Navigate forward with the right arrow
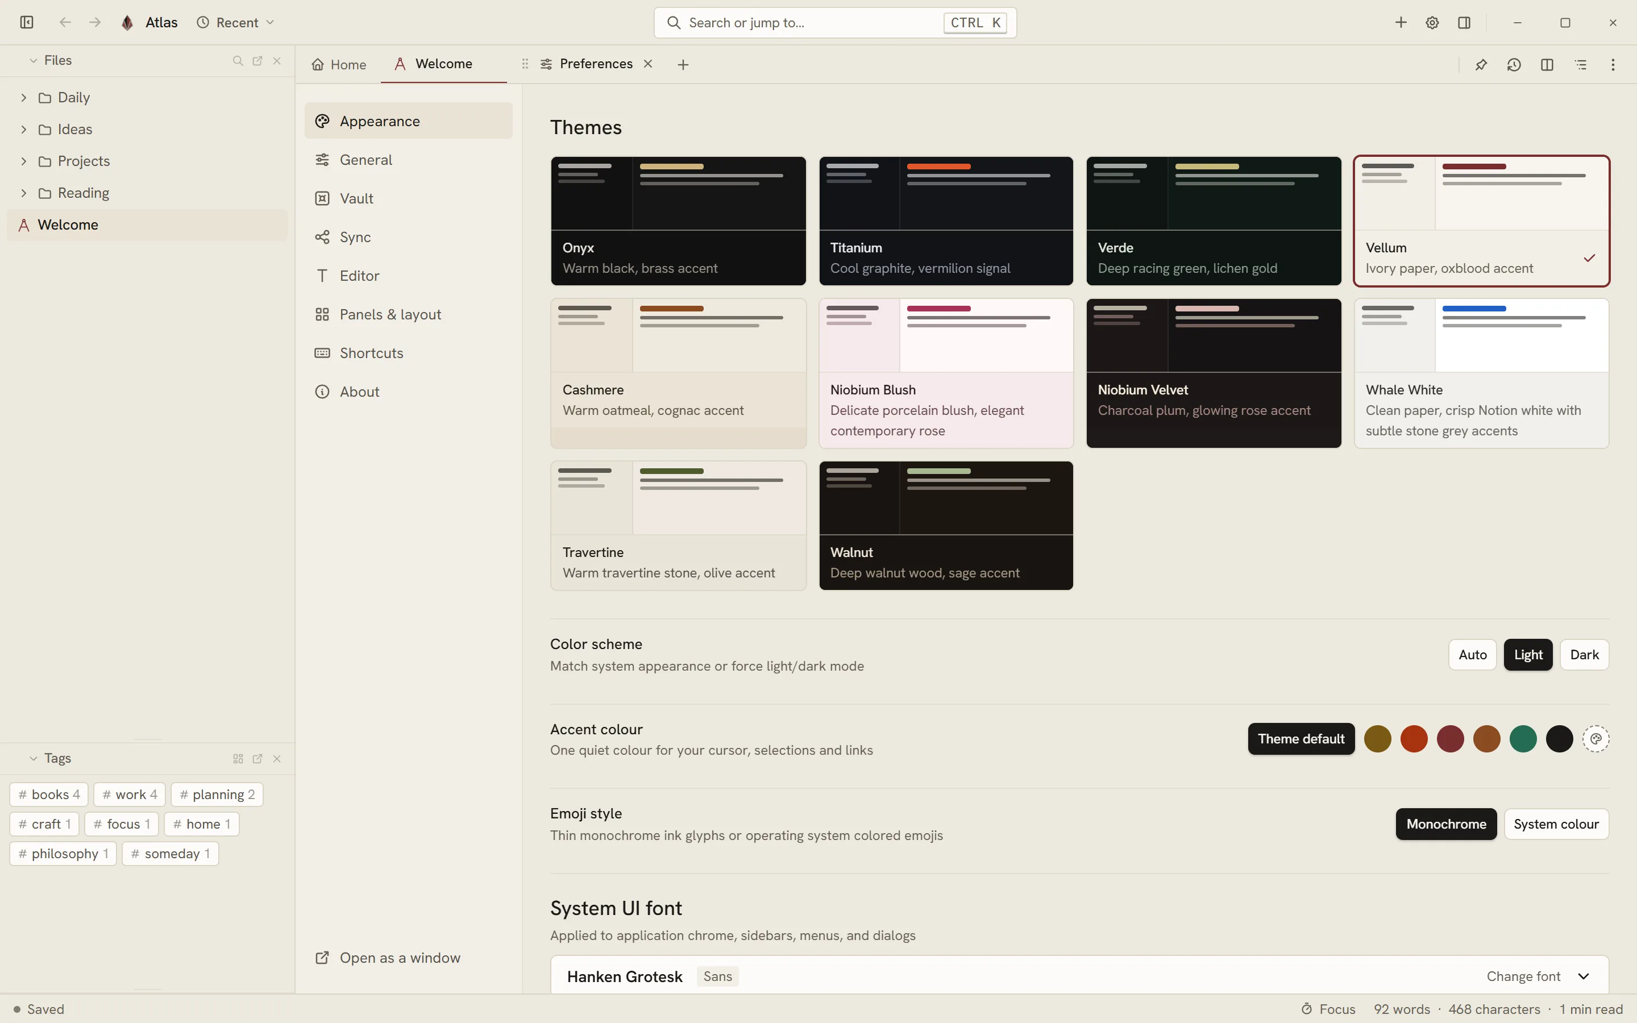Image resolution: width=1637 pixels, height=1023 pixels. (x=95, y=22)
